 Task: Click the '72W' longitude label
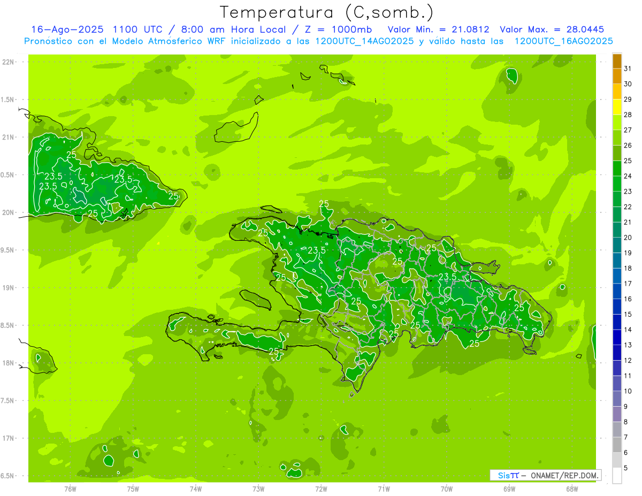321,489
